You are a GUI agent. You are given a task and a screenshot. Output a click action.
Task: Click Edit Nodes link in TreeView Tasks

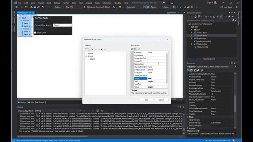(40, 29)
